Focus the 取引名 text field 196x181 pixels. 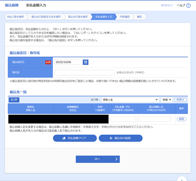click(x=85, y=73)
